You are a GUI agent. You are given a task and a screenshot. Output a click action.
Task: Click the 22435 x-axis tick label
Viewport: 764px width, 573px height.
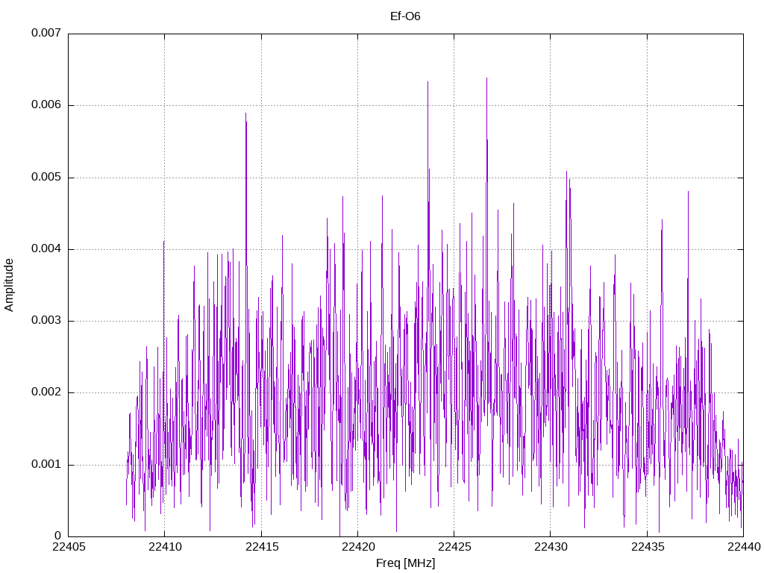coord(648,547)
